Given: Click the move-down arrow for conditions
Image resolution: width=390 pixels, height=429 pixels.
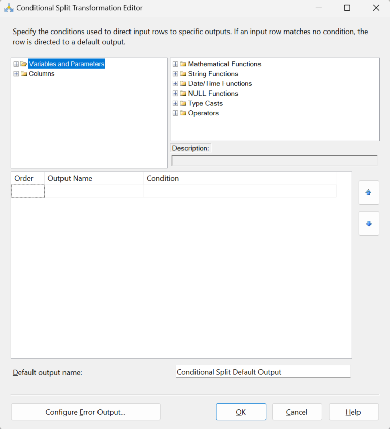Looking at the screenshot, I should pyautogui.click(x=369, y=224).
